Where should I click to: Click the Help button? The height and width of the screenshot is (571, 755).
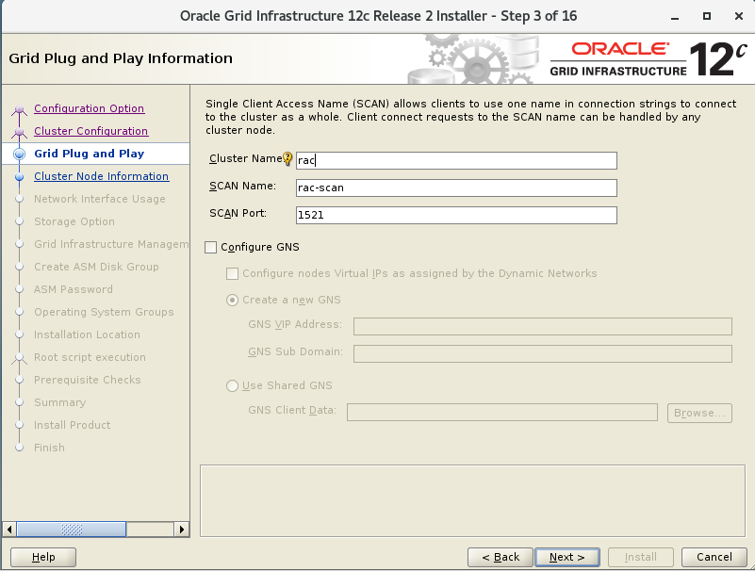pos(43,557)
